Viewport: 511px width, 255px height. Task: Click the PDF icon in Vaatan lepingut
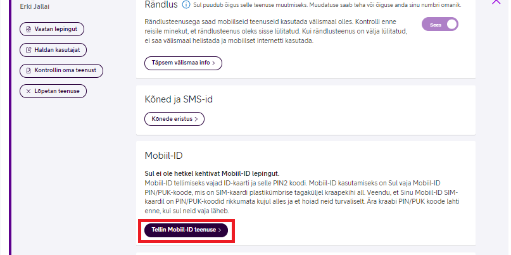coord(28,29)
